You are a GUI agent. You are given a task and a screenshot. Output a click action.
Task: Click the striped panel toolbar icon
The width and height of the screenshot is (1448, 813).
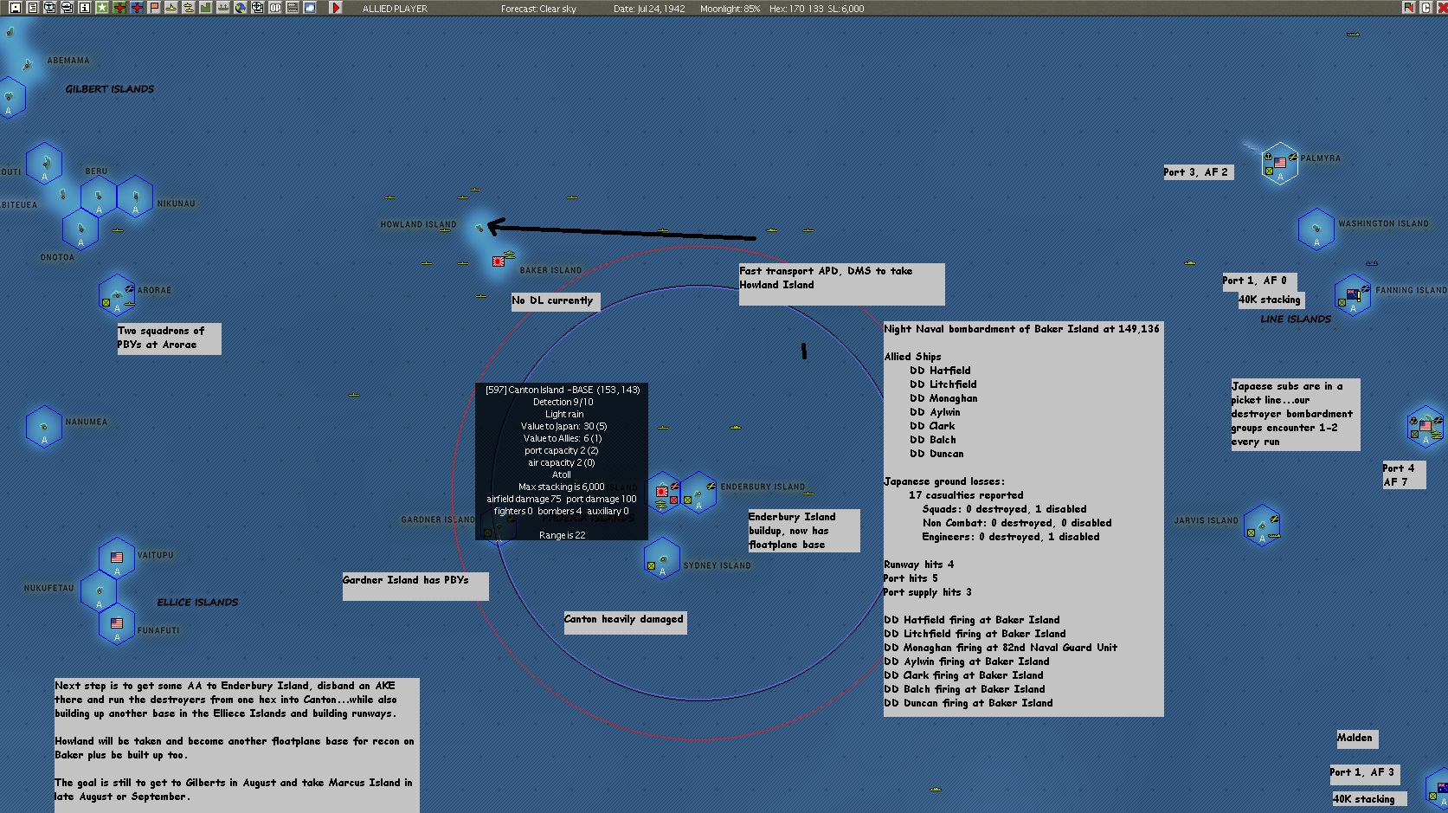(293, 8)
